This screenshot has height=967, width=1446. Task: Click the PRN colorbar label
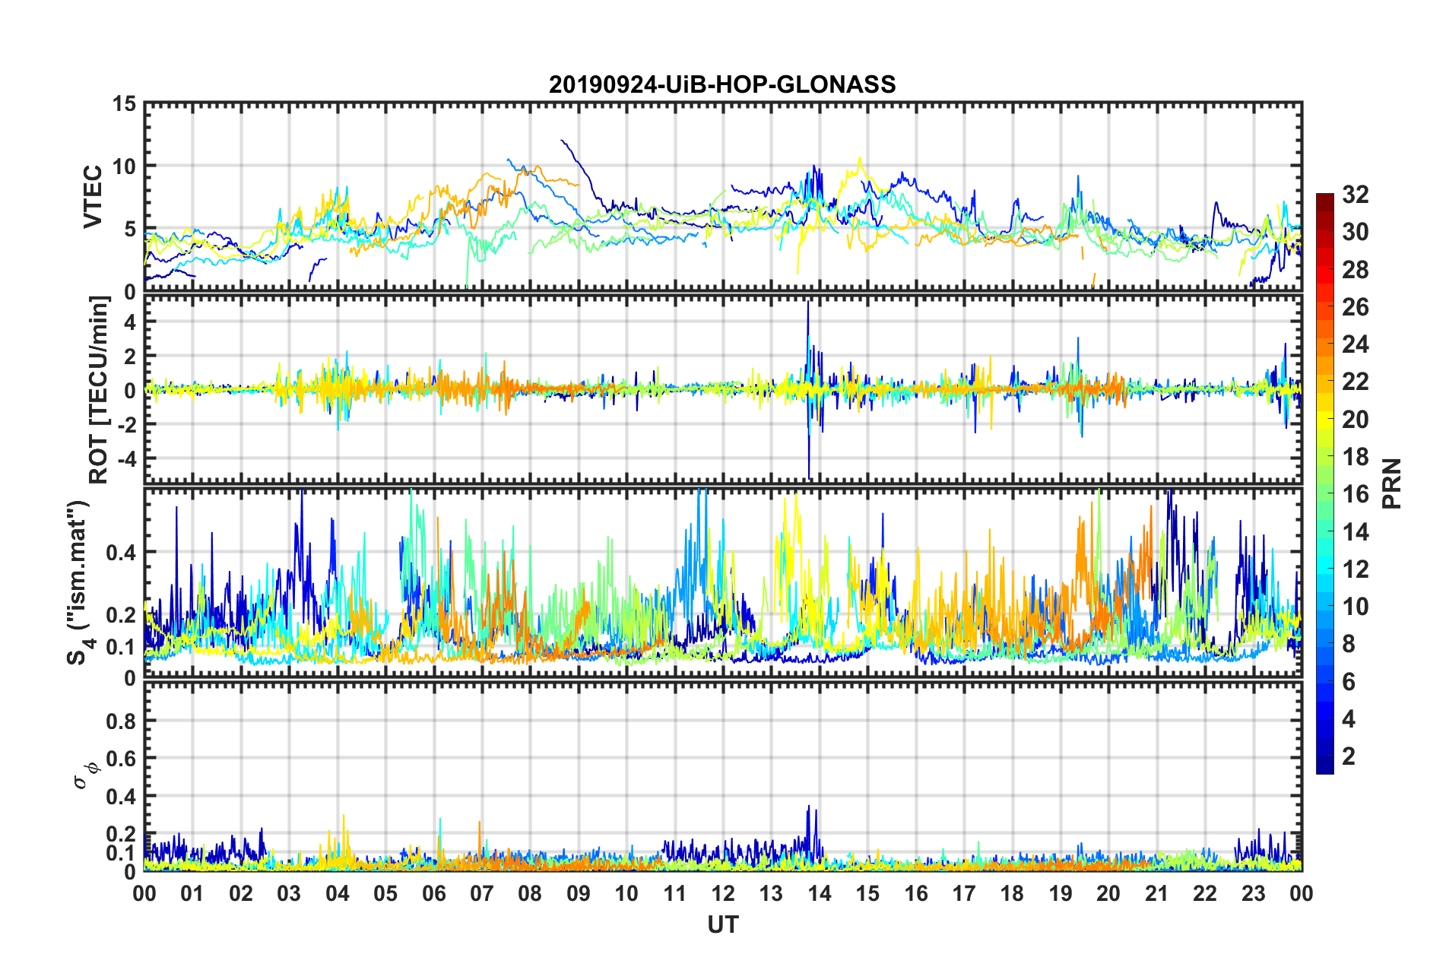(x=1392, y=483)
